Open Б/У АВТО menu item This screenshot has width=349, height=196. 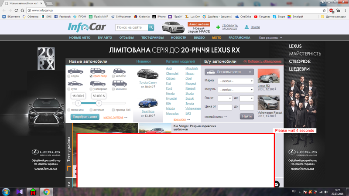point(105,38)
